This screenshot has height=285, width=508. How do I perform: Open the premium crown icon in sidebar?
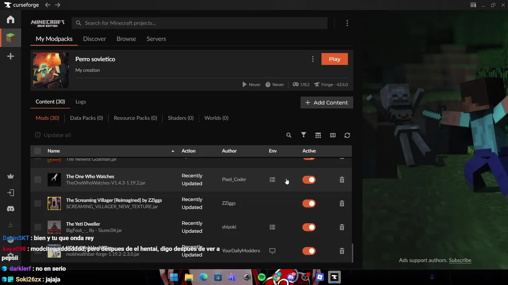point(11,176)
